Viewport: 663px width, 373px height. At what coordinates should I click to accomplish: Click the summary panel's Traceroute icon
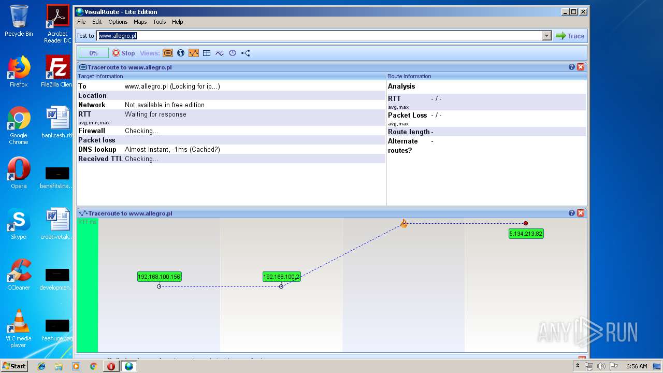[x=83, y=67]
